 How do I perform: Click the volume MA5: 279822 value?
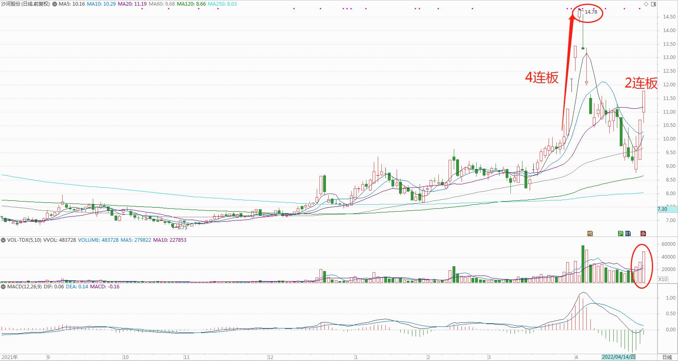point(136,240)
